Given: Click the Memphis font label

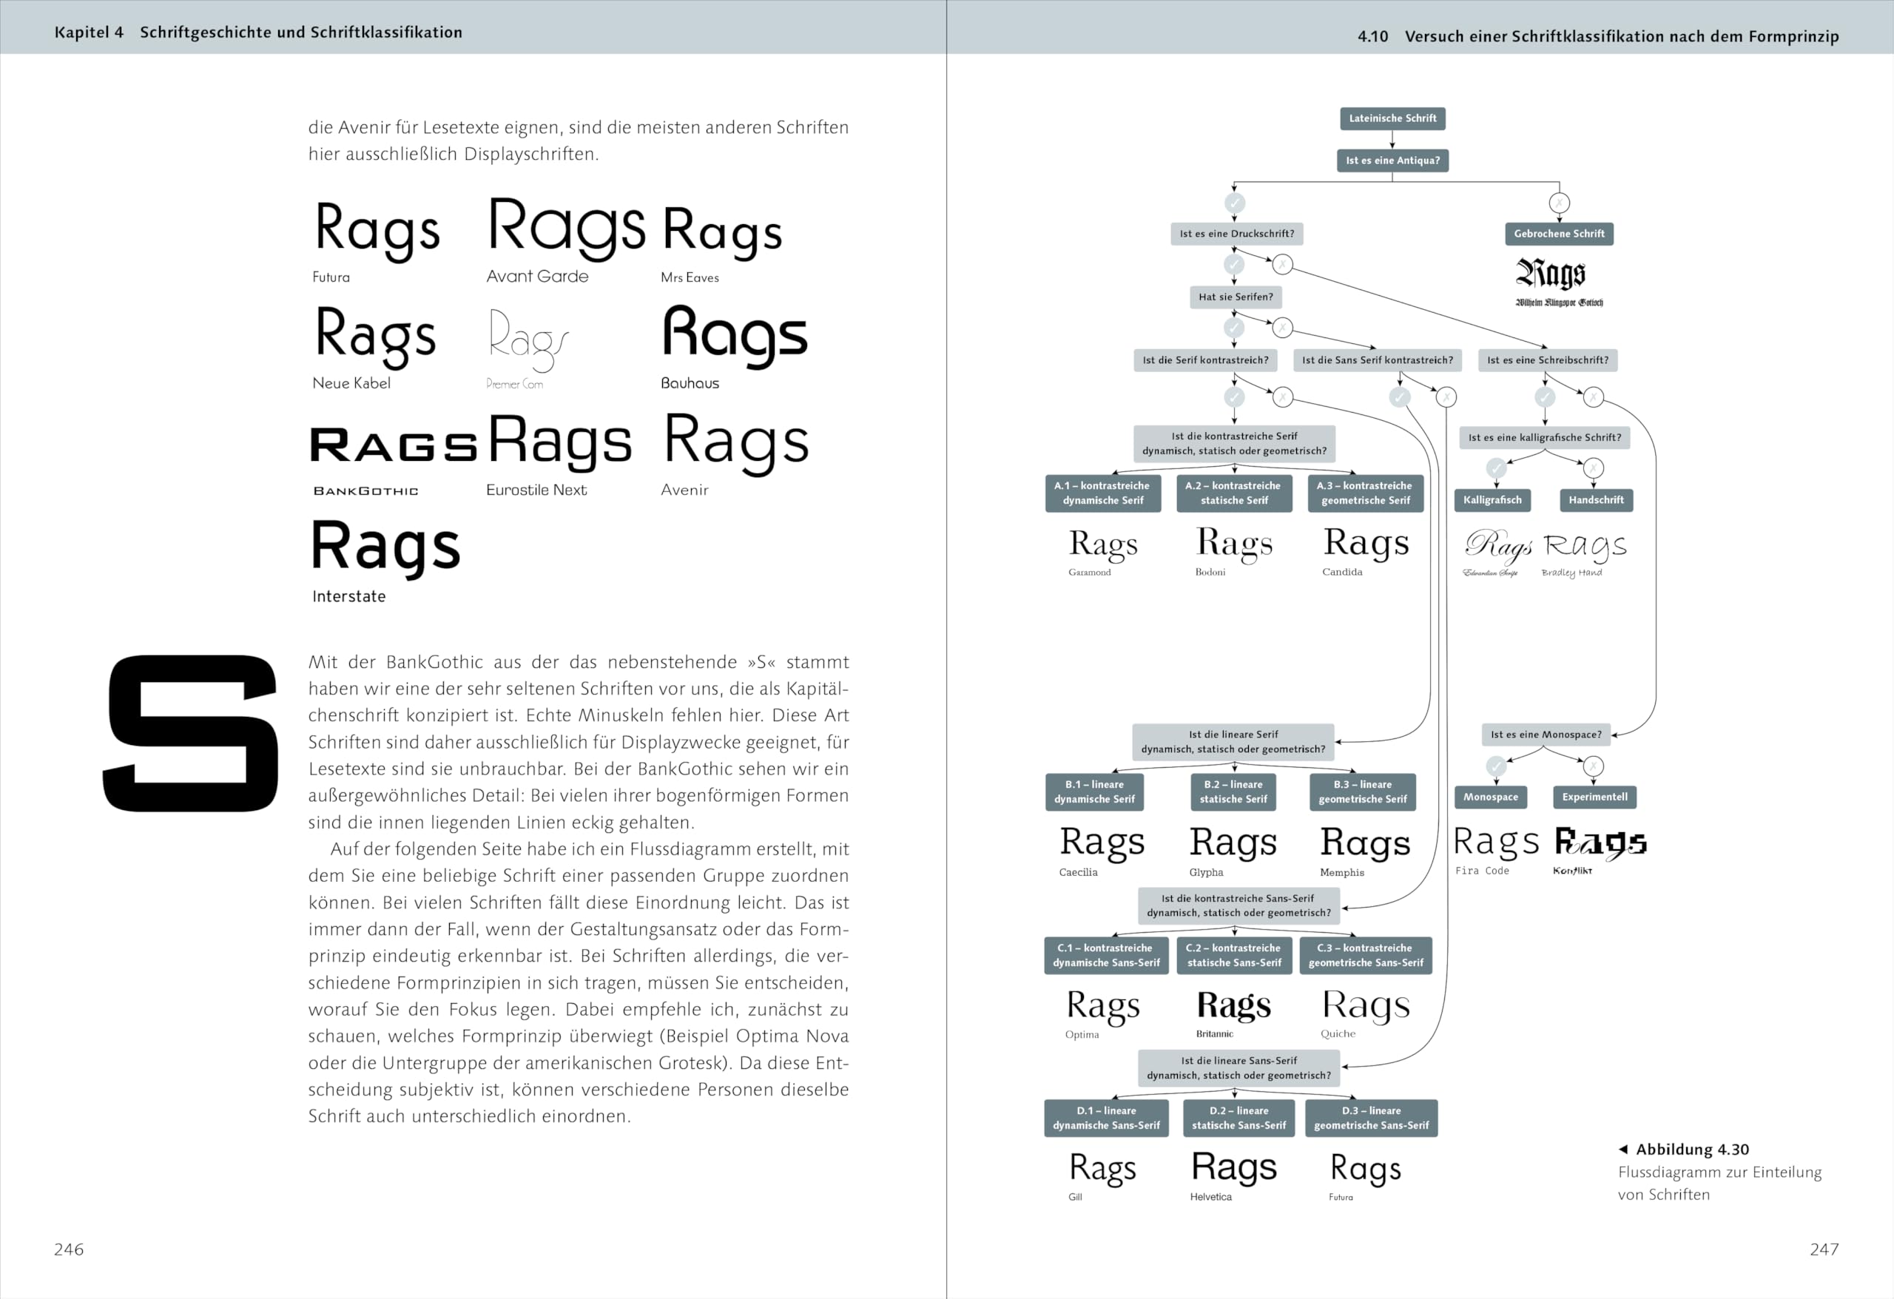Looking at the screenshot, I should [x=1341, y=872].
